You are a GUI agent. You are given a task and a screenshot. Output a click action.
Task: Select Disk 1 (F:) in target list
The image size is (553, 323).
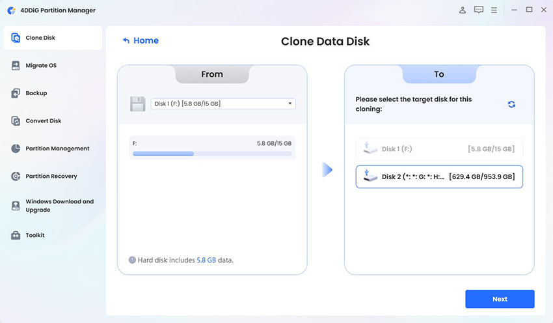[x=439, y=149]
